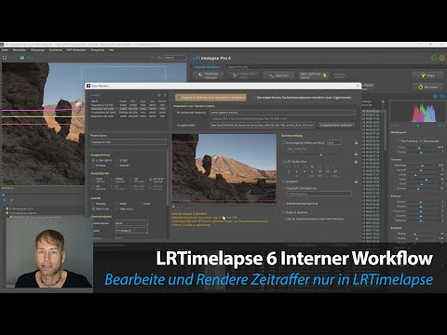Switch to the Visueller Workflow tab
Screen dimensions: 447x335
coord(207,67)
